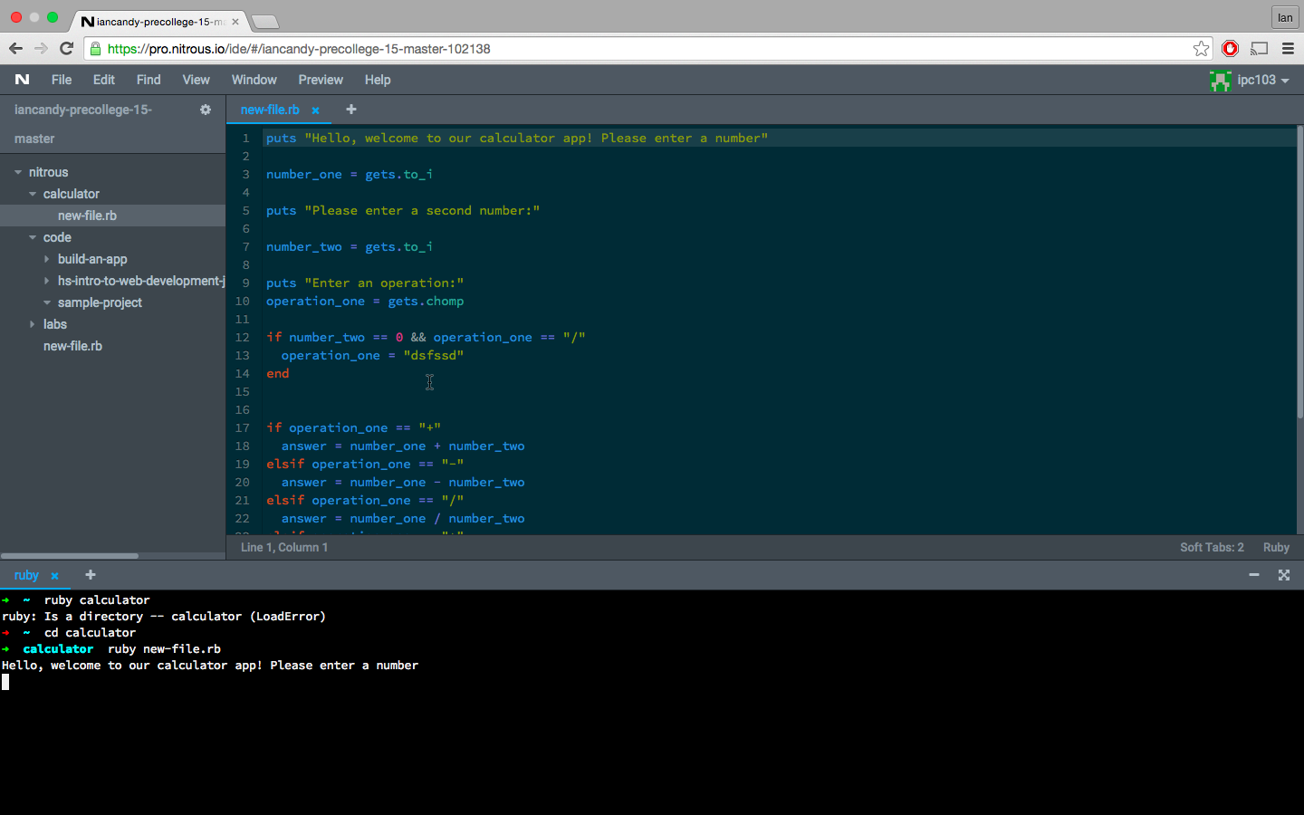Bookmark this page with star icon
The width and height of the screenshot is (1304, 815).
click(1201, 49)
